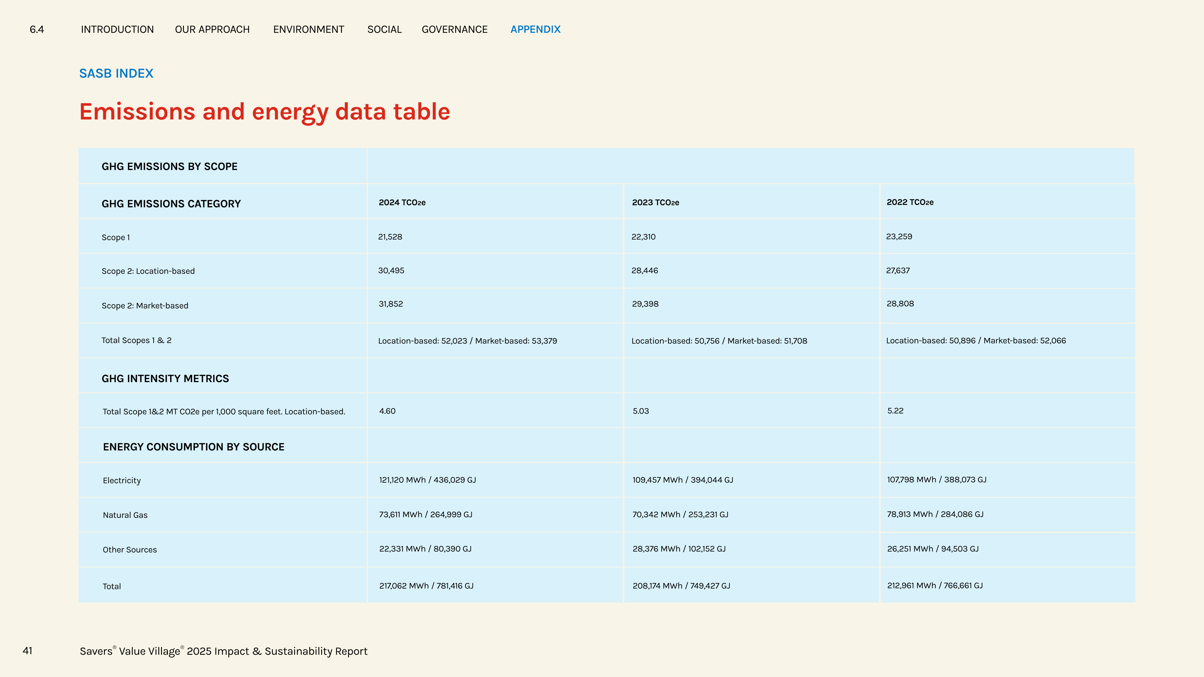Click the page number 41
The width and height of the screenshot is (1204, 677).
click(28, 650)
